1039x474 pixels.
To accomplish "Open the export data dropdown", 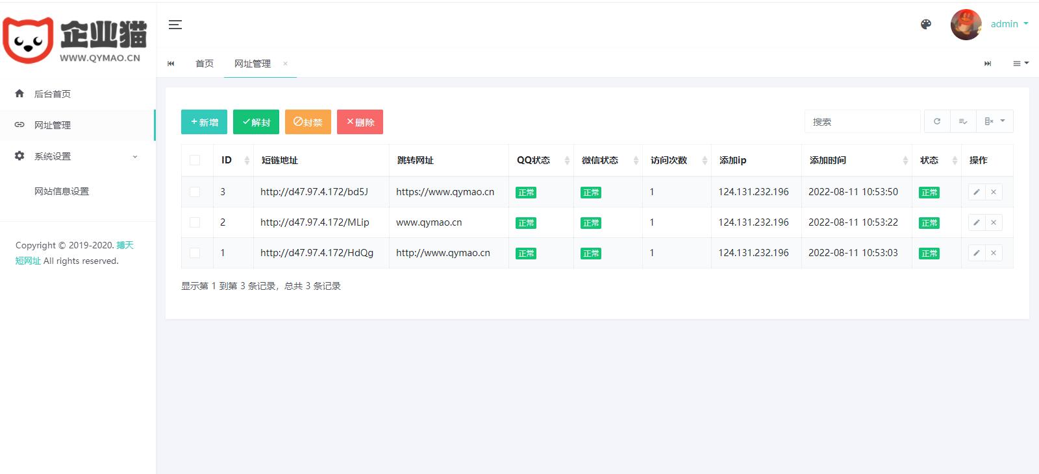I will (x=994, y=122).
